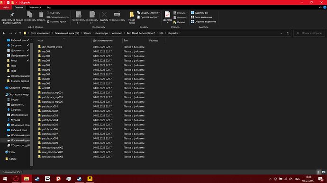The height and width of the screenshot is (183, 327).
Task: Navigate to Red Dead Redemption 2 breadcrumb
Action: tap(141, 33)
